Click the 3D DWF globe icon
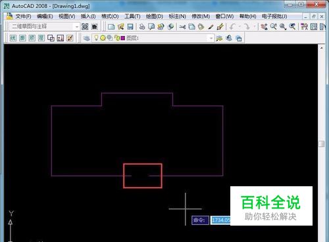 170,27
